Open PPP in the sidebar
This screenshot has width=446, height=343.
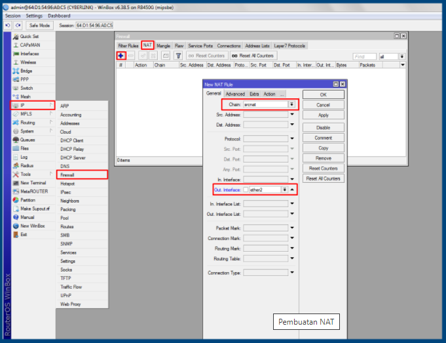tap(33, 79)
